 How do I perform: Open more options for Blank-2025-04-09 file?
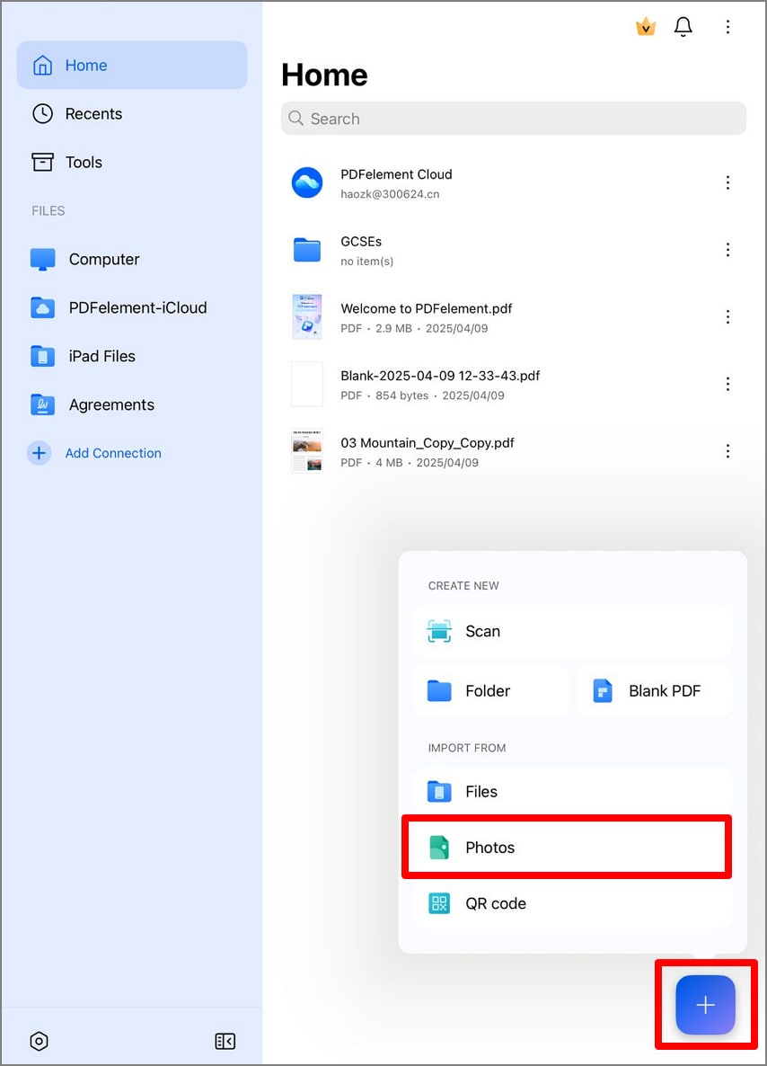pos(727,384)
